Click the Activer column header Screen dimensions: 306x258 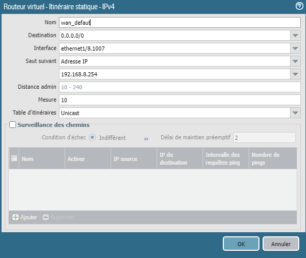coord(88,158)
